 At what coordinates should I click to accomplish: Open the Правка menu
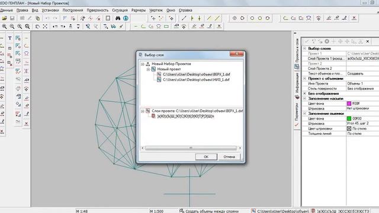(23, 11)
